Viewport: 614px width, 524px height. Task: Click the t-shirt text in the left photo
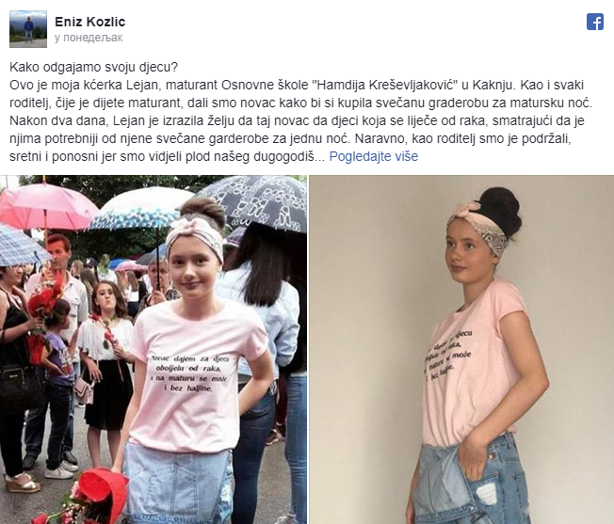[x=190, y=373]
